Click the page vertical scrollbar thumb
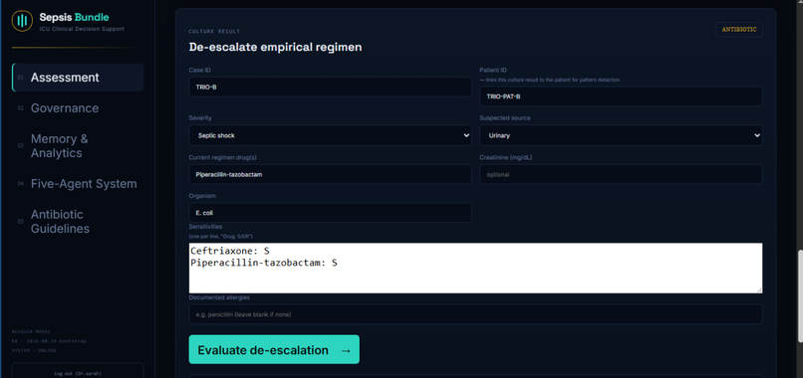 (x=799, y=295)
